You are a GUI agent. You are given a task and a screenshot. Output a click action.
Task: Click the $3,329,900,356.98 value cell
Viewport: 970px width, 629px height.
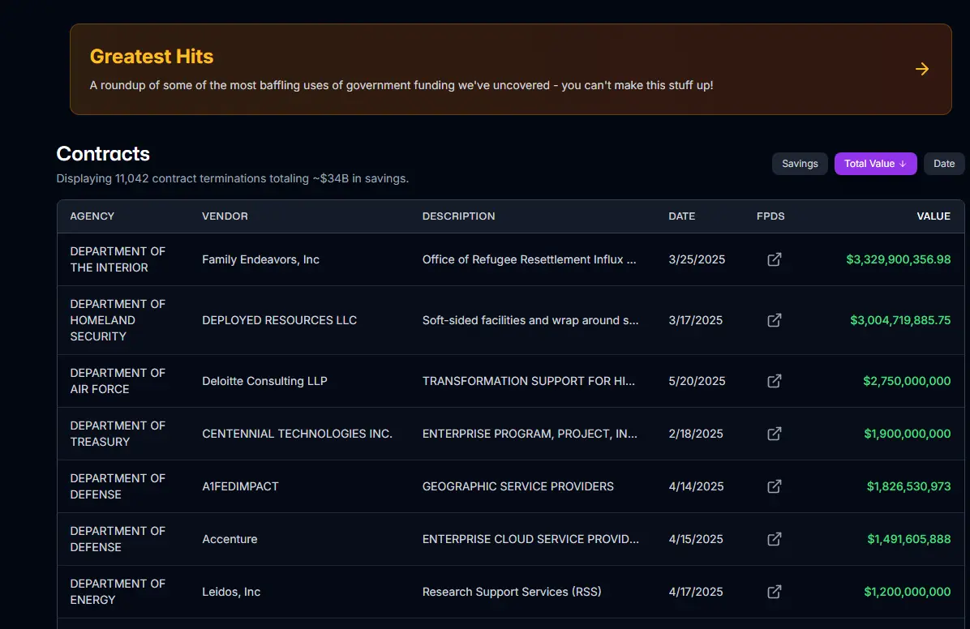click(898, 259)
